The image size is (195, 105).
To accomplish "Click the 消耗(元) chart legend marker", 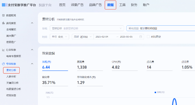I will [x=155, y=92].
